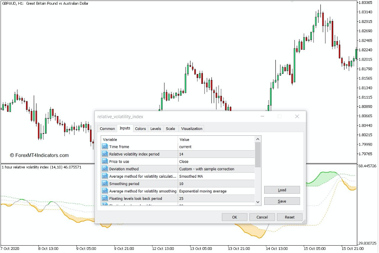
Task: Click the Cancel button
Action: (x=262, y=217)
